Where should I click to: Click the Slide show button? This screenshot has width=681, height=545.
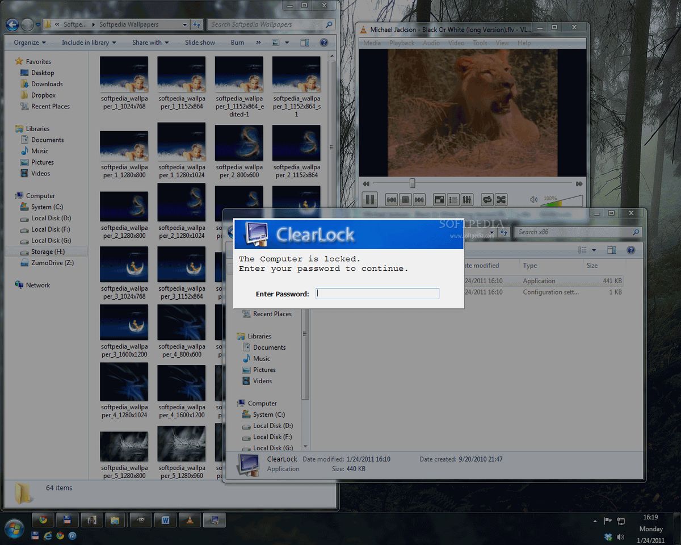200,43
